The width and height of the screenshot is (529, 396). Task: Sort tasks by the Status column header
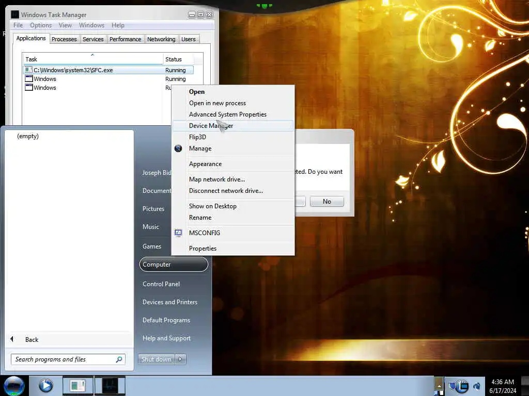pyautogui.click(x=178, y=59)
